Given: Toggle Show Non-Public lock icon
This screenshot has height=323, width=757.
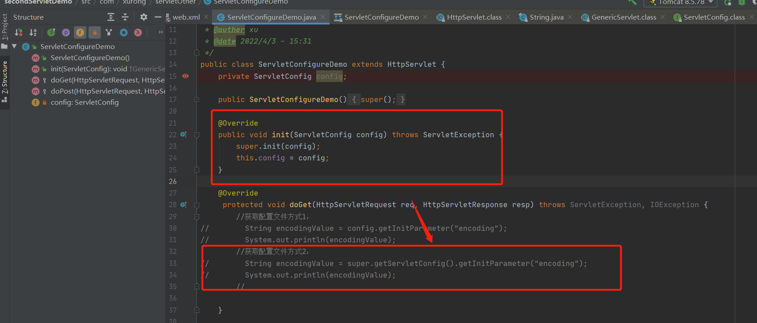Looking at the screenshot, I should click(x=94, y=32).
